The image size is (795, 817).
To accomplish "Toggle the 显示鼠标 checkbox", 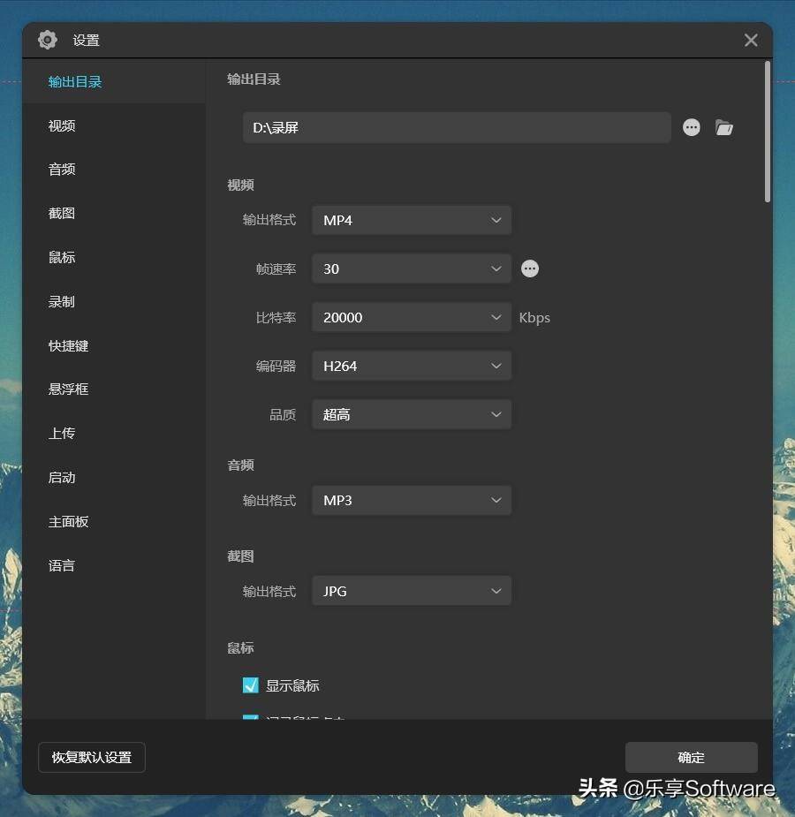I will point(251,685).
